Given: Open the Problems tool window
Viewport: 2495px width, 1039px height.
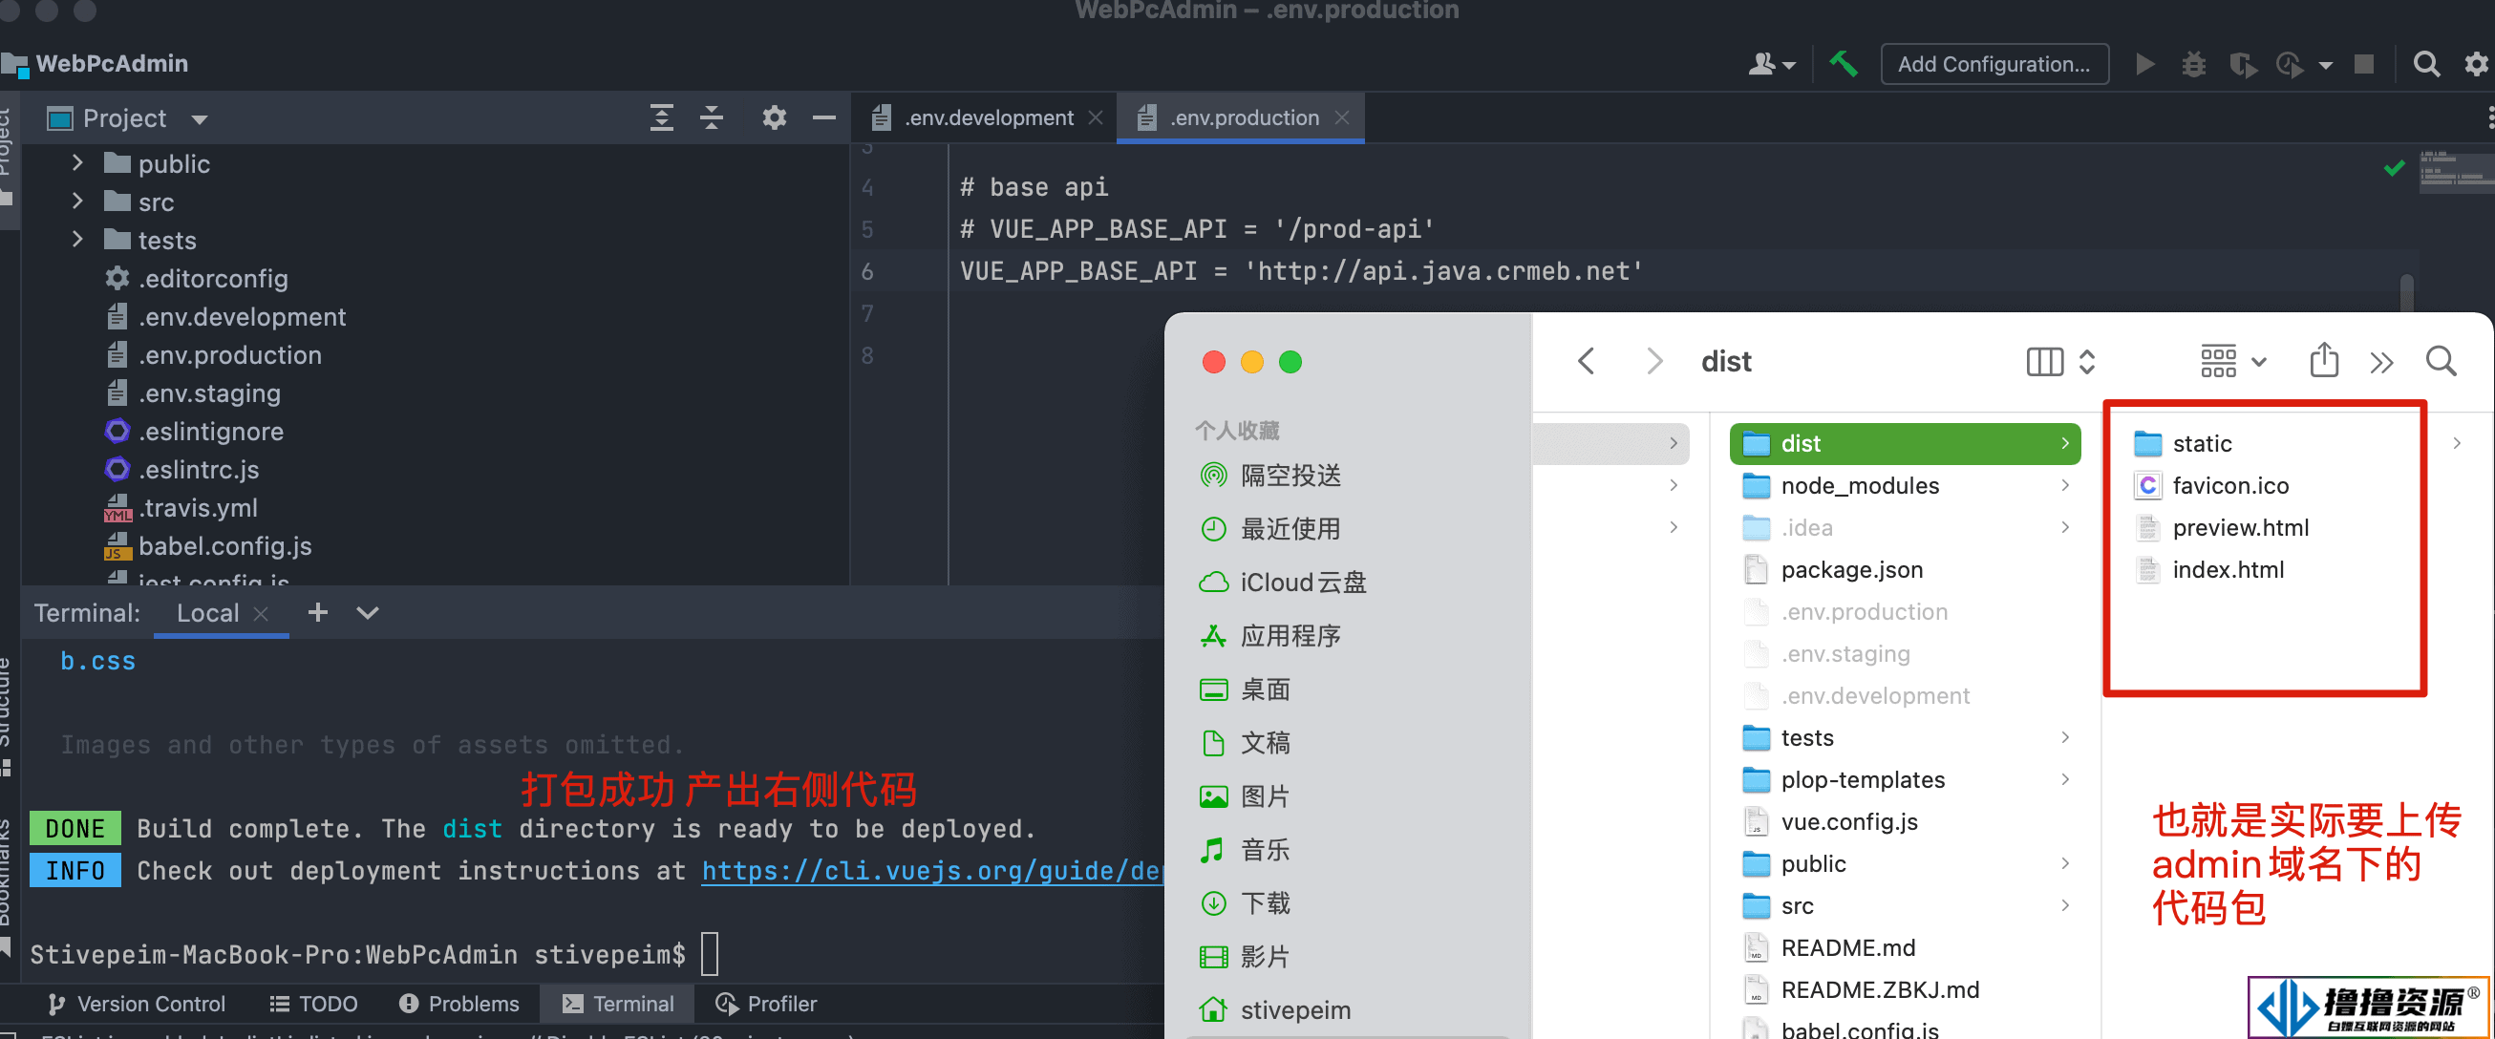Looking at the screenshot, I should click(x=459, y=1003).
